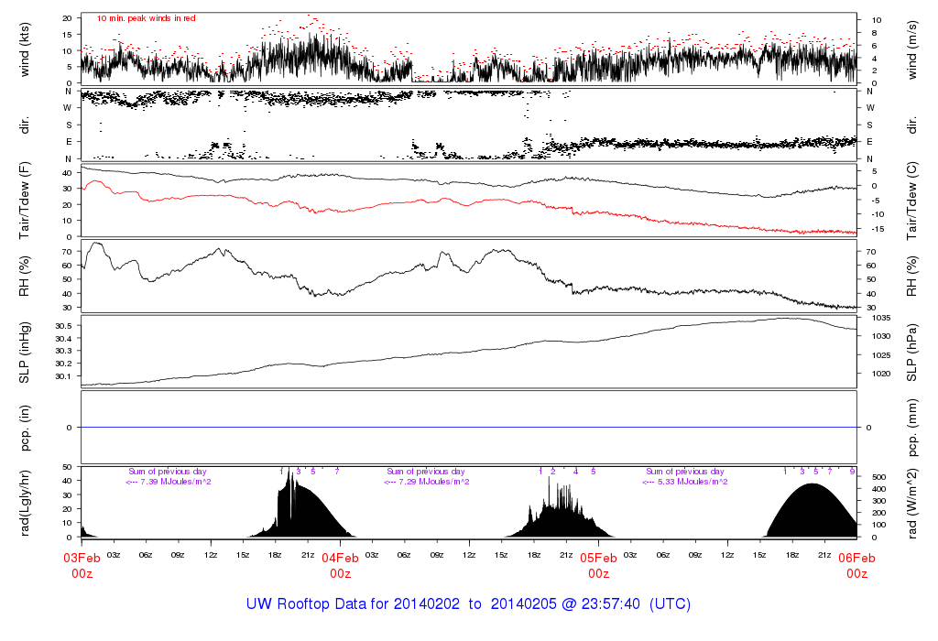Viewport: 938px width, 641px height.
Task: Click the UW Rooftop Data title text
Action: pos(468,604)
